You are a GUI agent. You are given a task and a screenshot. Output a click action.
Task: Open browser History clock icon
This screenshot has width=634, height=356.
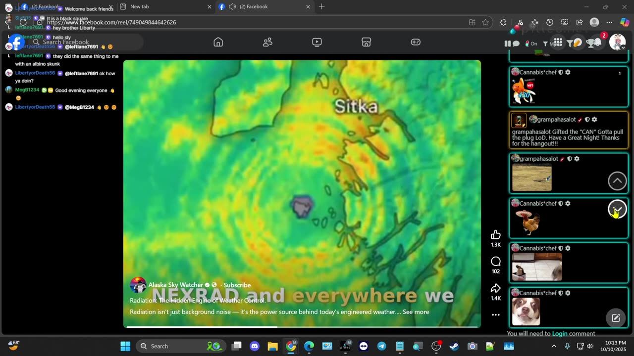point(550,22)
